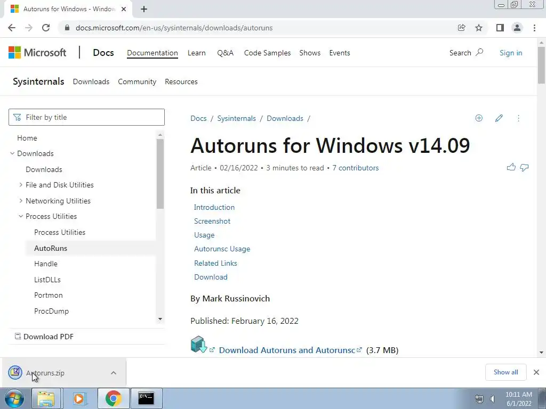The width and height of the screenshot is (546, 409).
Task: Expand Networking Utilities
Action: pyautogui.click(x=21, y=201)
